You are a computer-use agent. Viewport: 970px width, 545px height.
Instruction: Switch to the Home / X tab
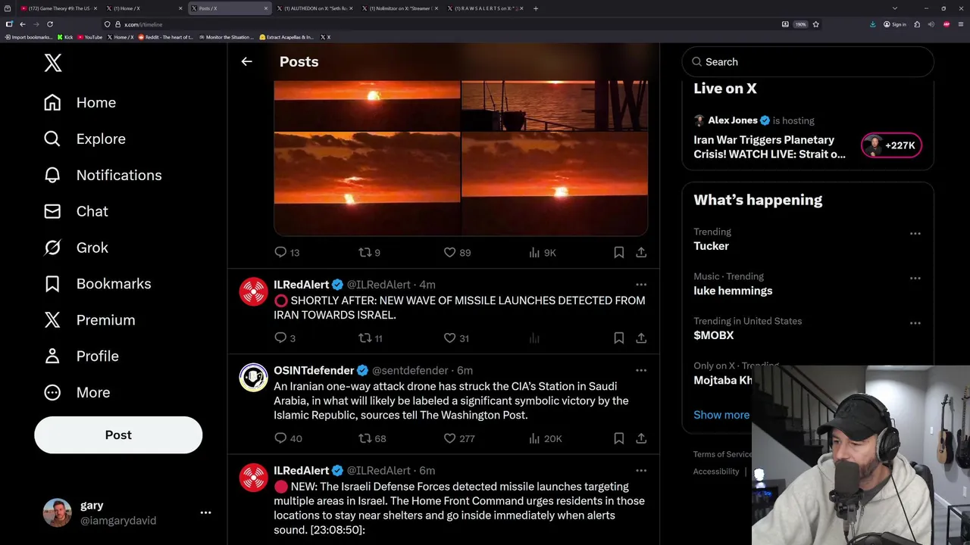pyautogui.click(x=144, y=8)
